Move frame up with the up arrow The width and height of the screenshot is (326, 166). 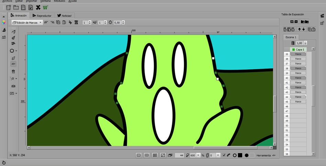click(x=300, y=29)
